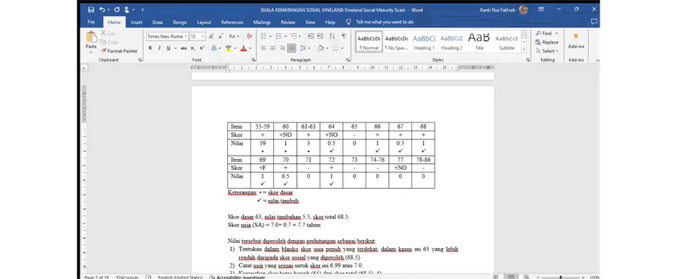Open the Add-ins button

coord(576,41)
